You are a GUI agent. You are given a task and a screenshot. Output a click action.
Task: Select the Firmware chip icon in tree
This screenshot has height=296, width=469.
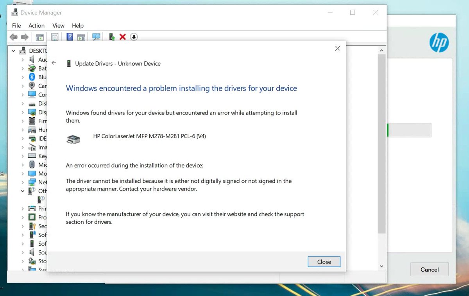(32, 121)
